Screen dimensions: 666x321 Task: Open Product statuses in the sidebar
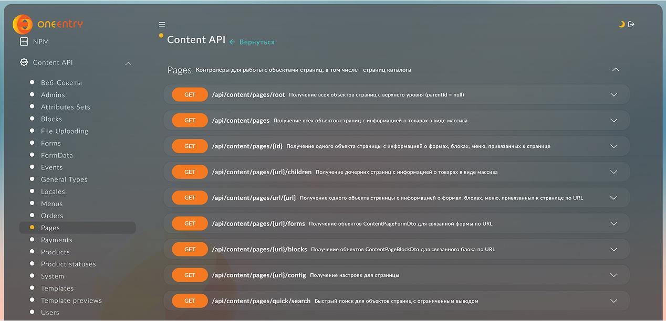point(68,264)
